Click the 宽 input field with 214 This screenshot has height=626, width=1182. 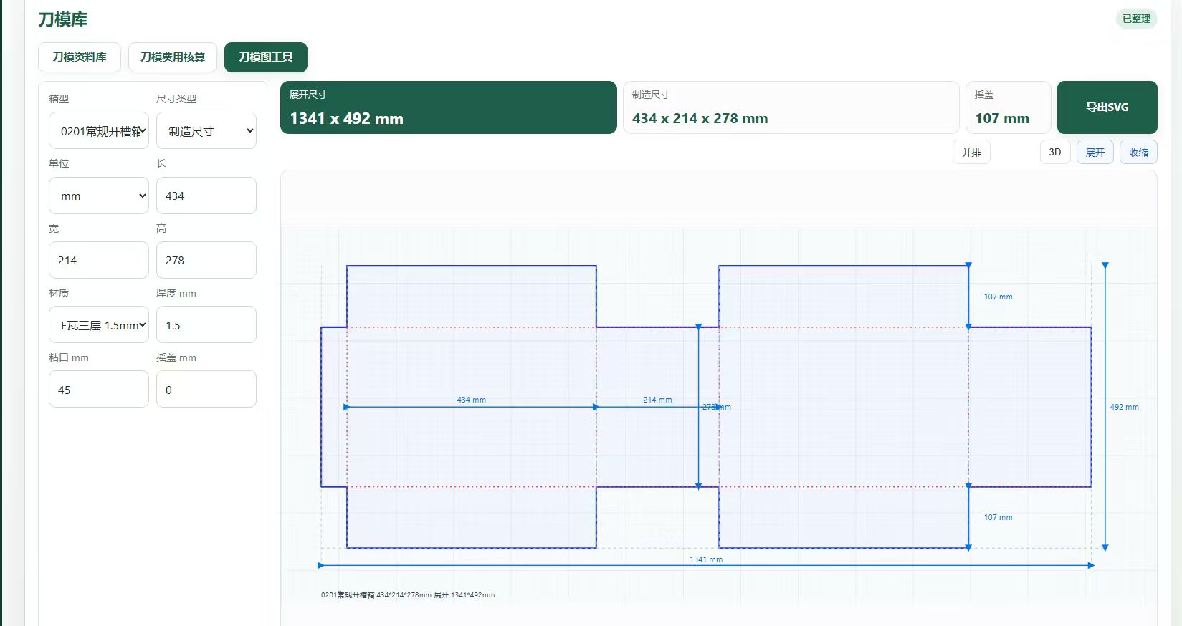coord(99,260)
